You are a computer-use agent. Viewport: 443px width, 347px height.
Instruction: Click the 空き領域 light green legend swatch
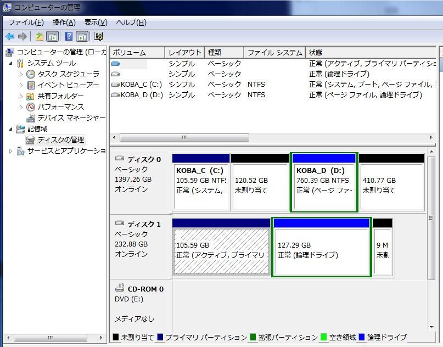click(x=324, y=337)
